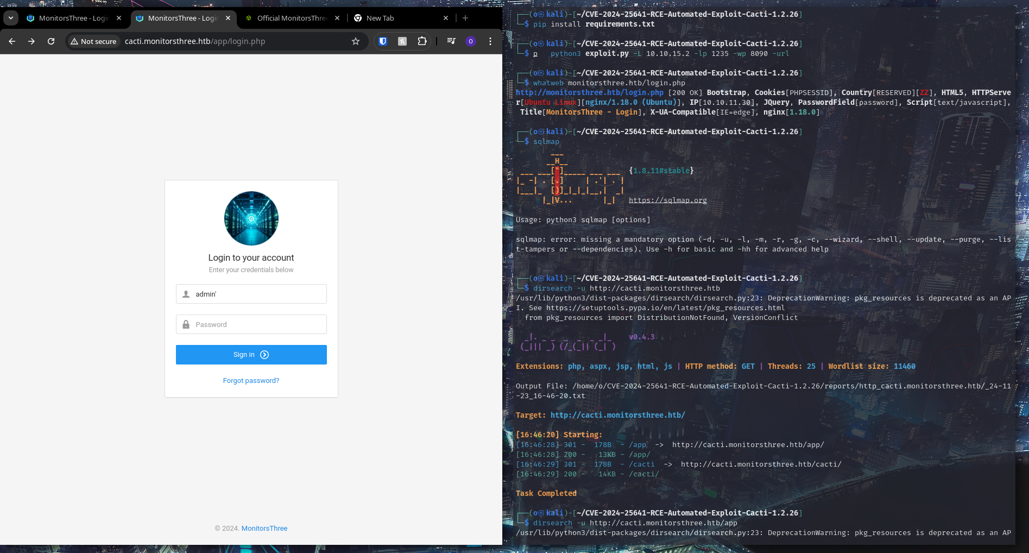The height and width of the screenshot is (553, 1029).
Task: Switch to the first MonitorsThree - Login tab
Action: click(x=75, y=18)
